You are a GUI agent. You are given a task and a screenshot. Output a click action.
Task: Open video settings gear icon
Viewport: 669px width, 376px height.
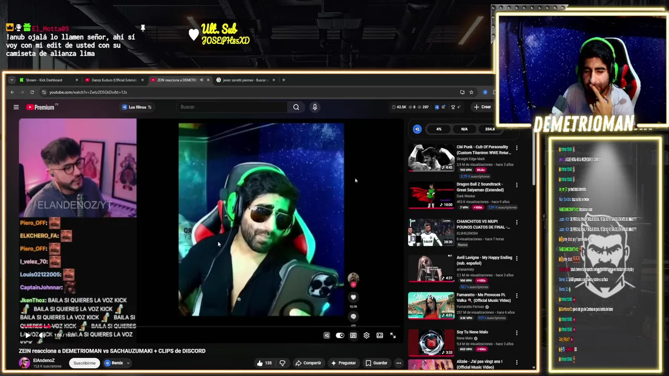point(366,336)
